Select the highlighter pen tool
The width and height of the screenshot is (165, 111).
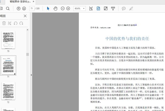131,9
